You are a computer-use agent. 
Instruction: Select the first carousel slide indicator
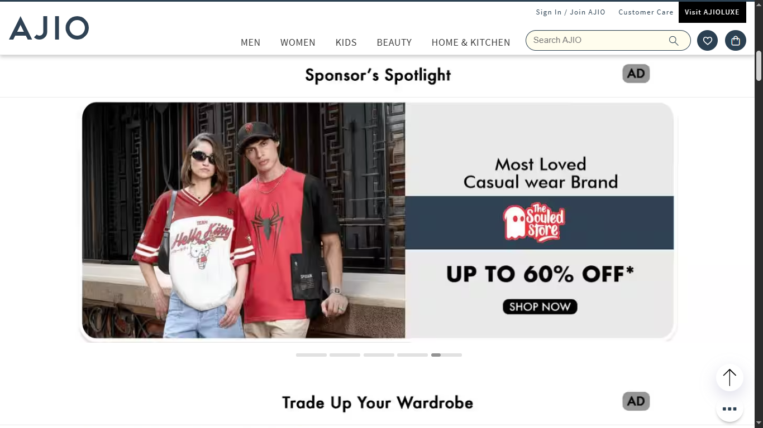click(311, 355)
